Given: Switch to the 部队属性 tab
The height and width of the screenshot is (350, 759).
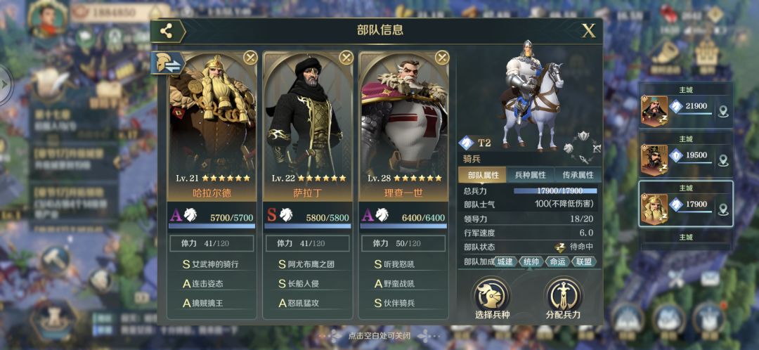Looking at the screenshot, I should click(483, 175).
